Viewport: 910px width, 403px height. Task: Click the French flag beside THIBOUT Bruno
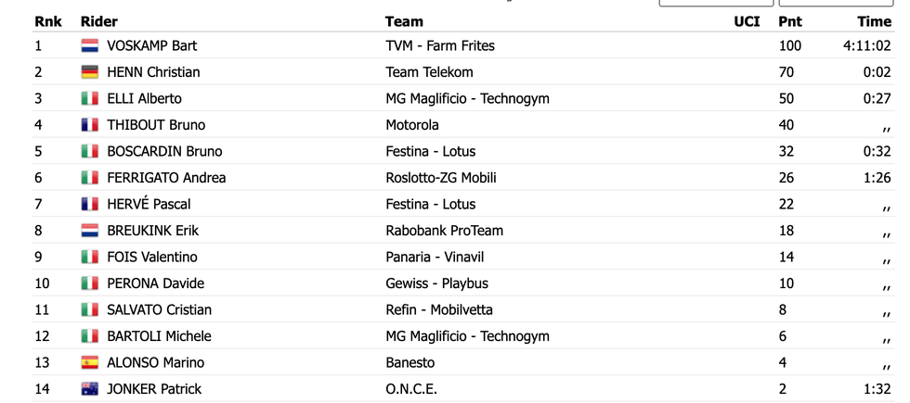[89, 125]
